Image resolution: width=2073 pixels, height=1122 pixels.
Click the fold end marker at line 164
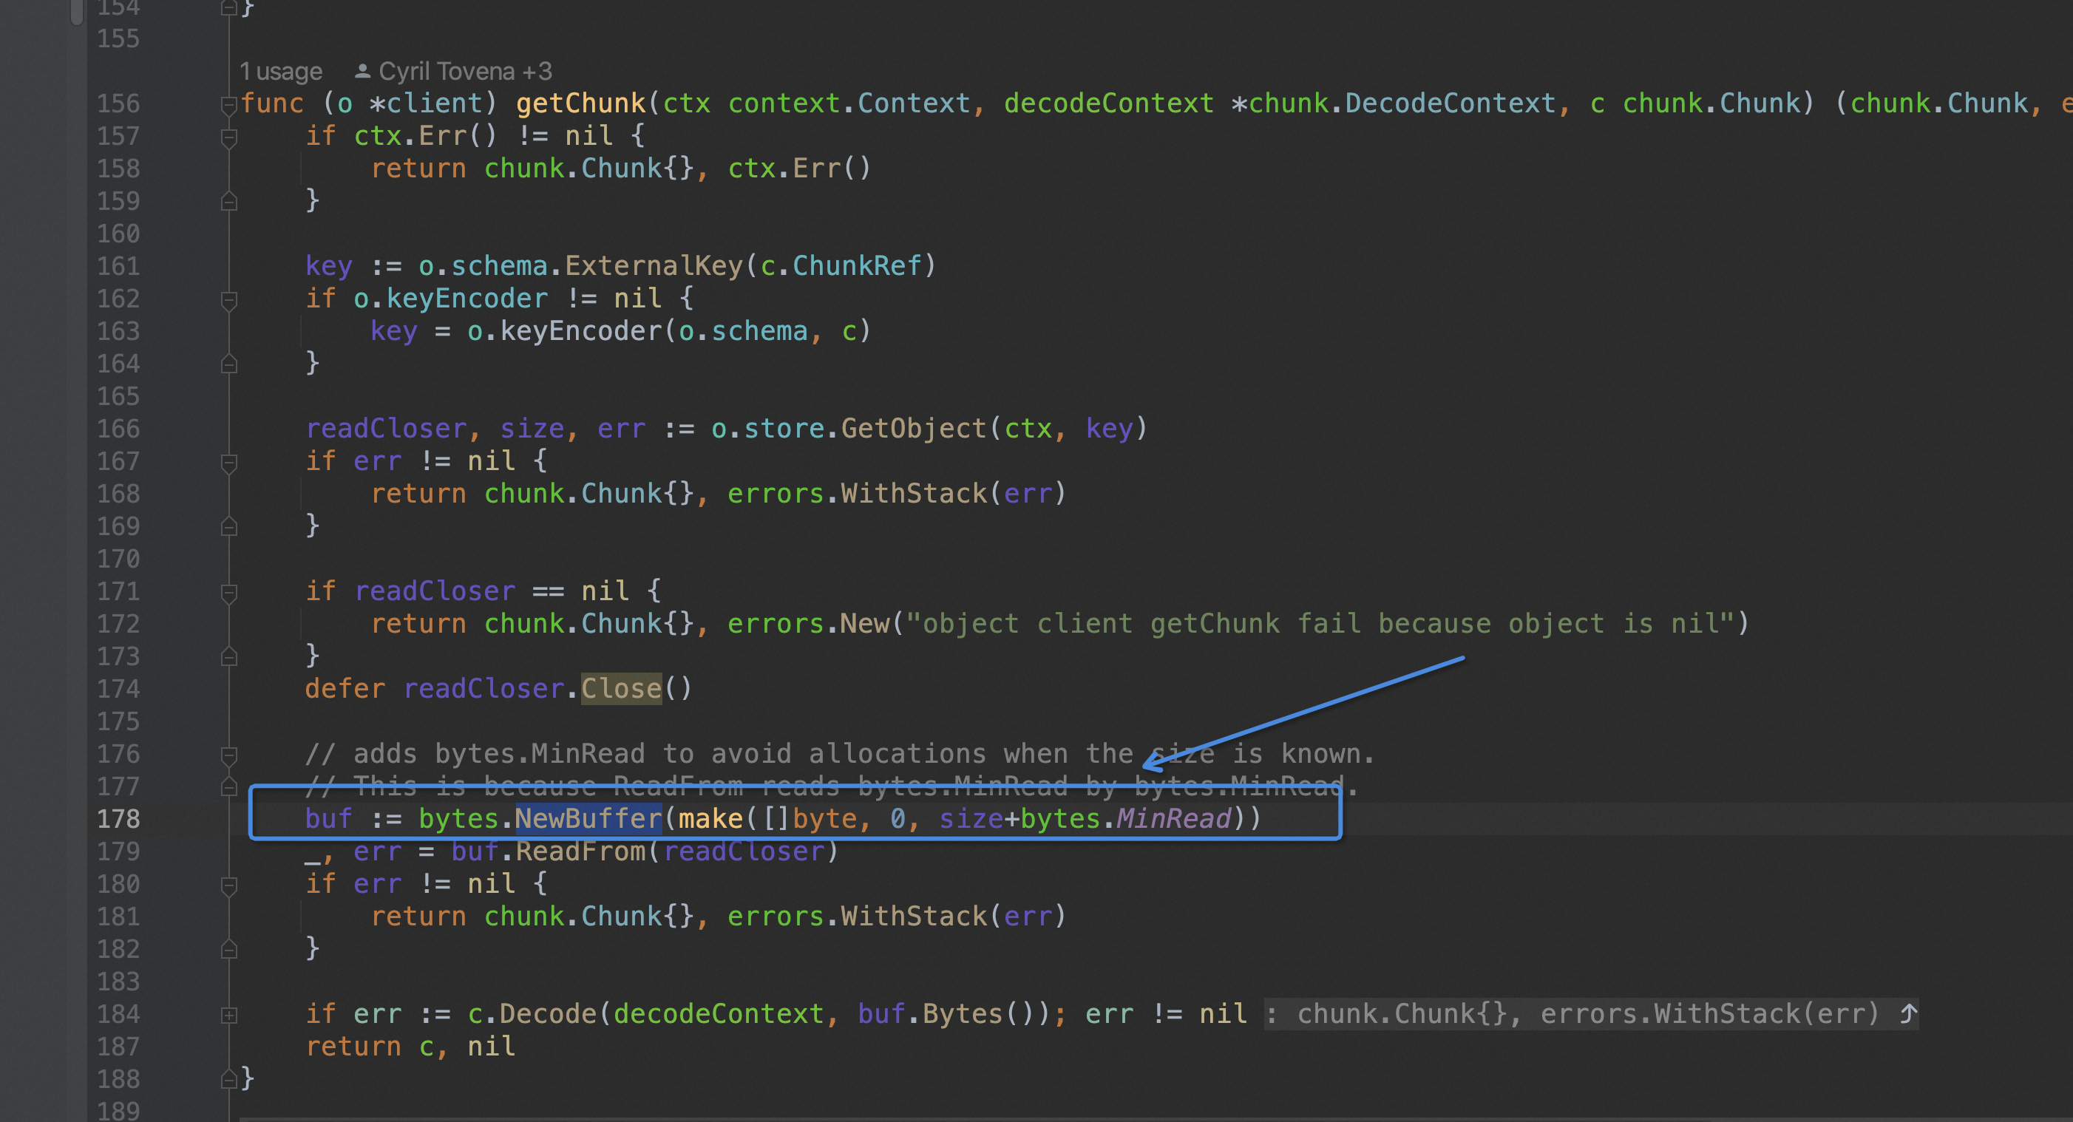pyautogui.click(x=229, y=364)
